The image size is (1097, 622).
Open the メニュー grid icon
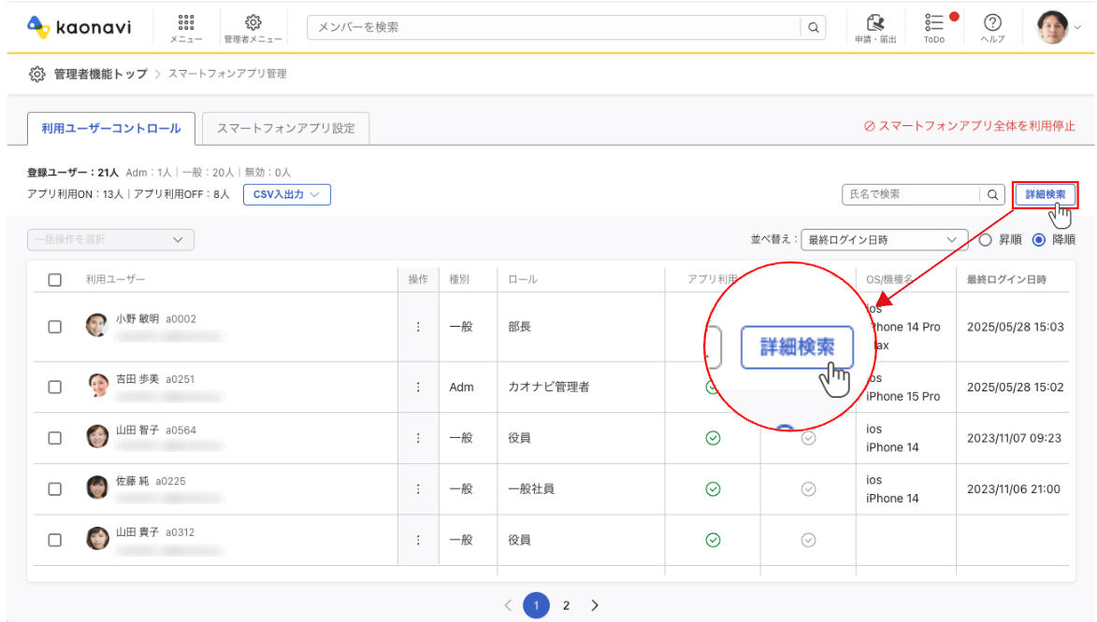[185, 28]
